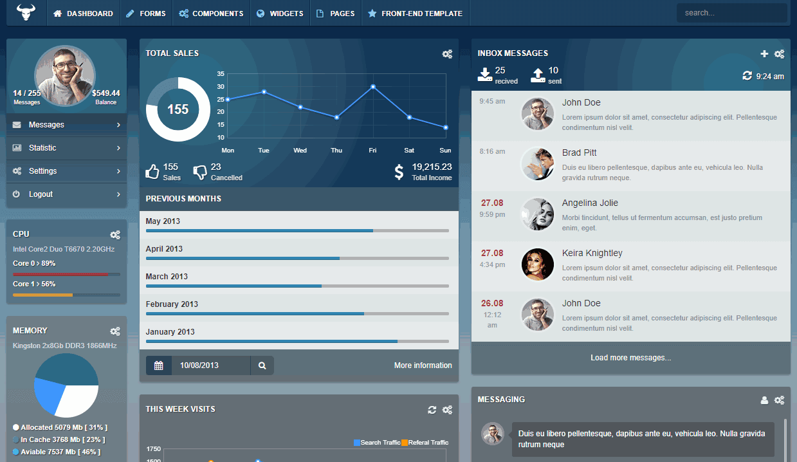Click the 14 / 255 Messages count

click(x=26, y=97)
